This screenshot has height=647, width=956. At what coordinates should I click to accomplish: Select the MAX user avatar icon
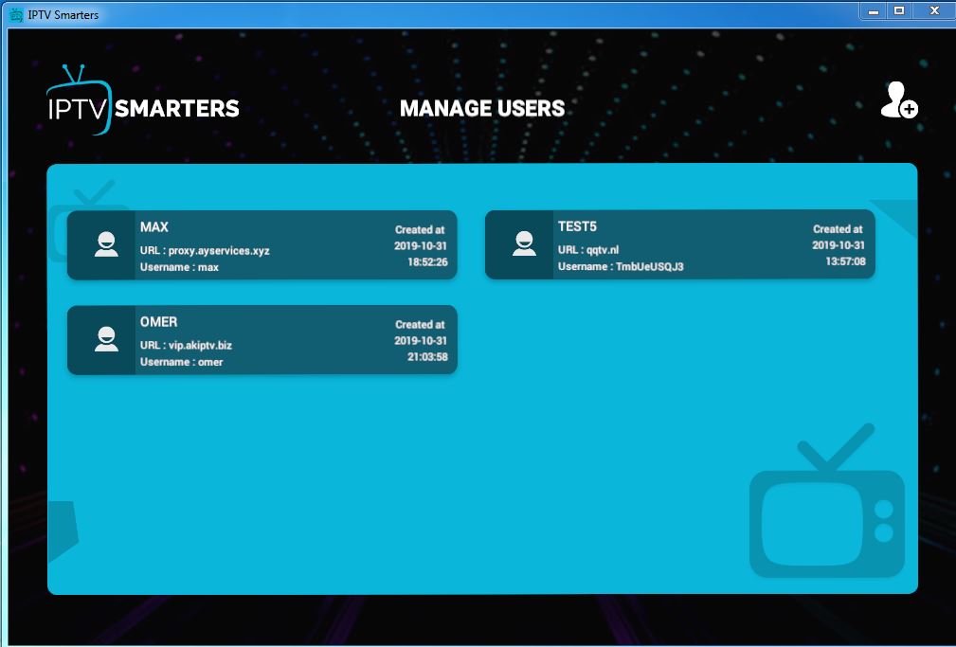coord(106,244)
